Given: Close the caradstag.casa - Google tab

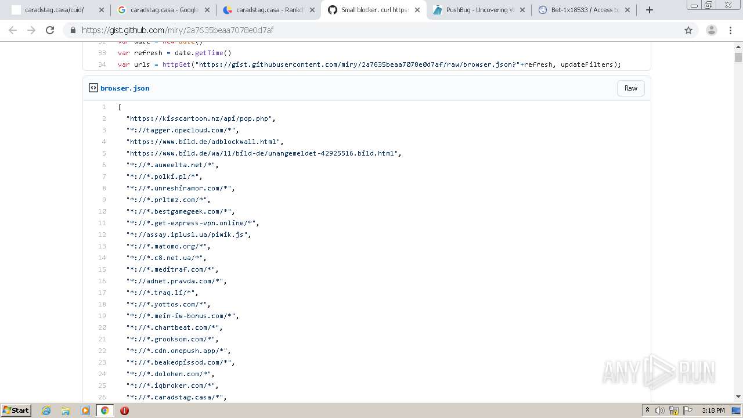Looking at the screenshot, I should click(207, 10).
